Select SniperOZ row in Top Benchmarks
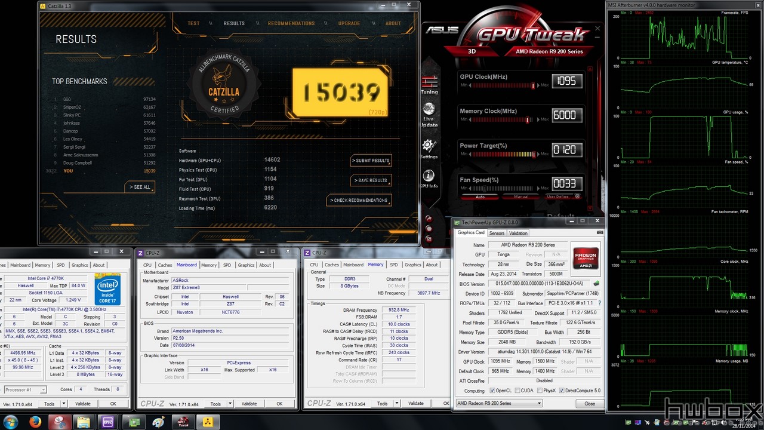Image resolution: width=764 pixels, height=430 pixels. coord(105,107)
